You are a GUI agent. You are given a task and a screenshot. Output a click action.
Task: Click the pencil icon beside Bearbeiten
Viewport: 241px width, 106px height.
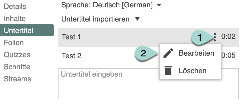pos(168,53)
